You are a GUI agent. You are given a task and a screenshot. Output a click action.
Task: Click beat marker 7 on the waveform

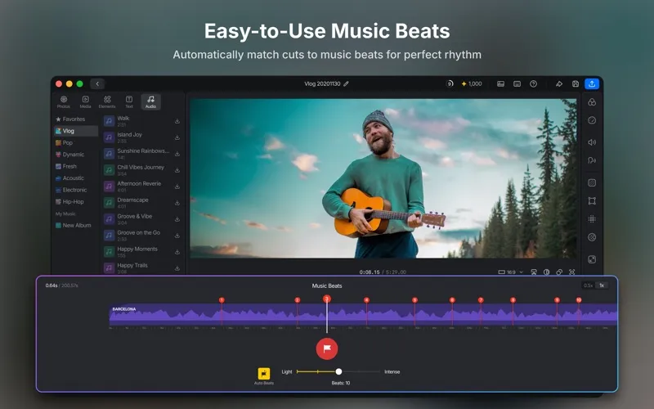[481, 300]
